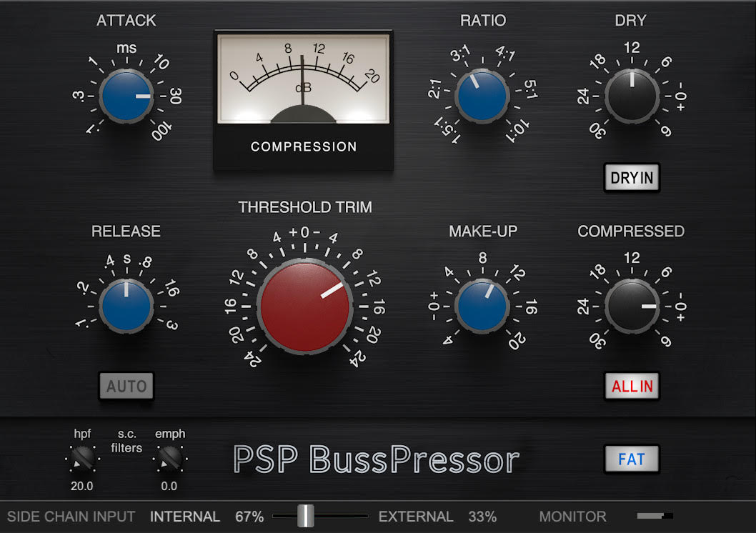Turn the emph sidechain filter knob
Image resolution: width=756 pixels, height=533 pixels.
tap(171, 458)
